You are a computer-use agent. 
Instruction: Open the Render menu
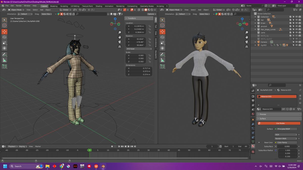[x=18, y=5]
